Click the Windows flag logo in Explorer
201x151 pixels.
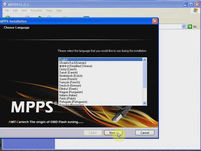[195, 10]
